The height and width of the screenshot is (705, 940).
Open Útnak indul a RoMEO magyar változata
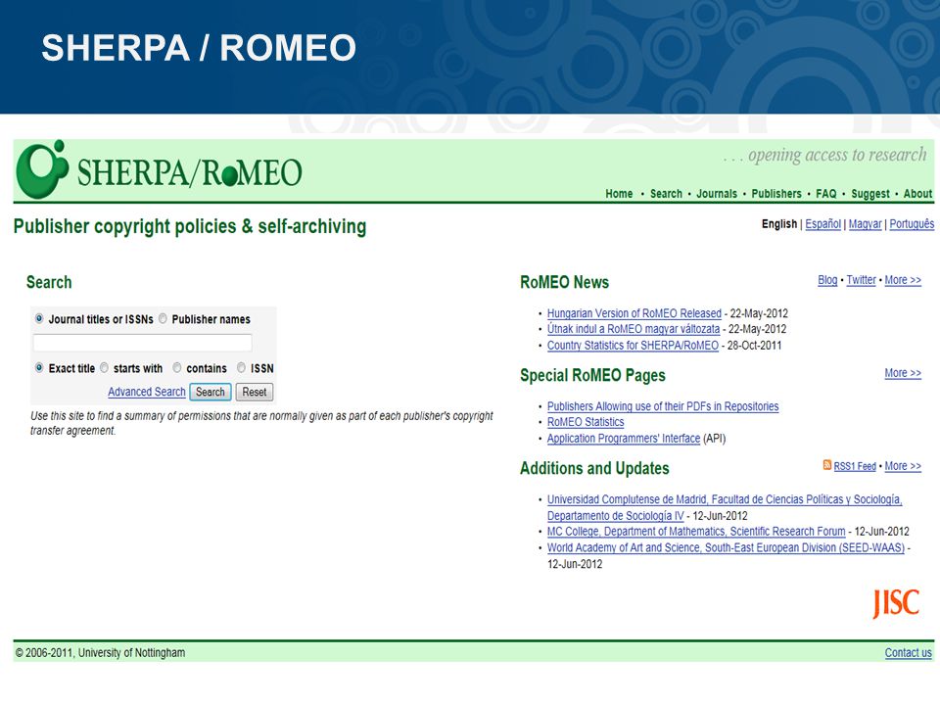click(x=634, y=329)
